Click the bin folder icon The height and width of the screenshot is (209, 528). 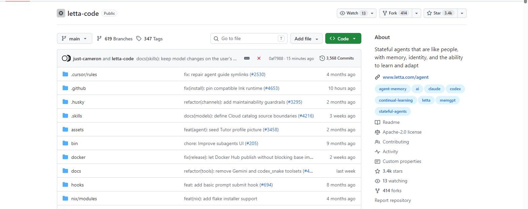[x=65, y=143]
